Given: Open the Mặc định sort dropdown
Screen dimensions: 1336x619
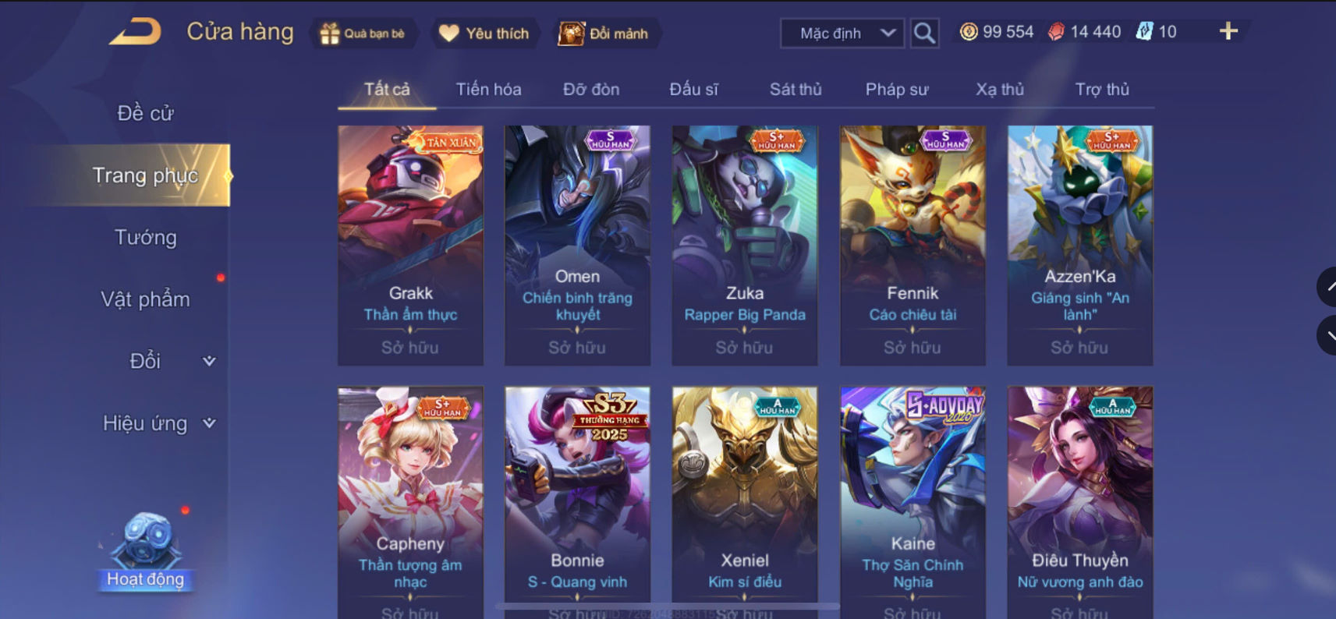Looking at the screenshot, I should point(842,34).
